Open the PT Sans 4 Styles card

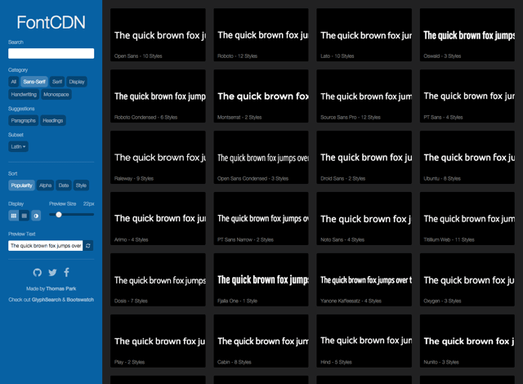click(x=467, y=96)
